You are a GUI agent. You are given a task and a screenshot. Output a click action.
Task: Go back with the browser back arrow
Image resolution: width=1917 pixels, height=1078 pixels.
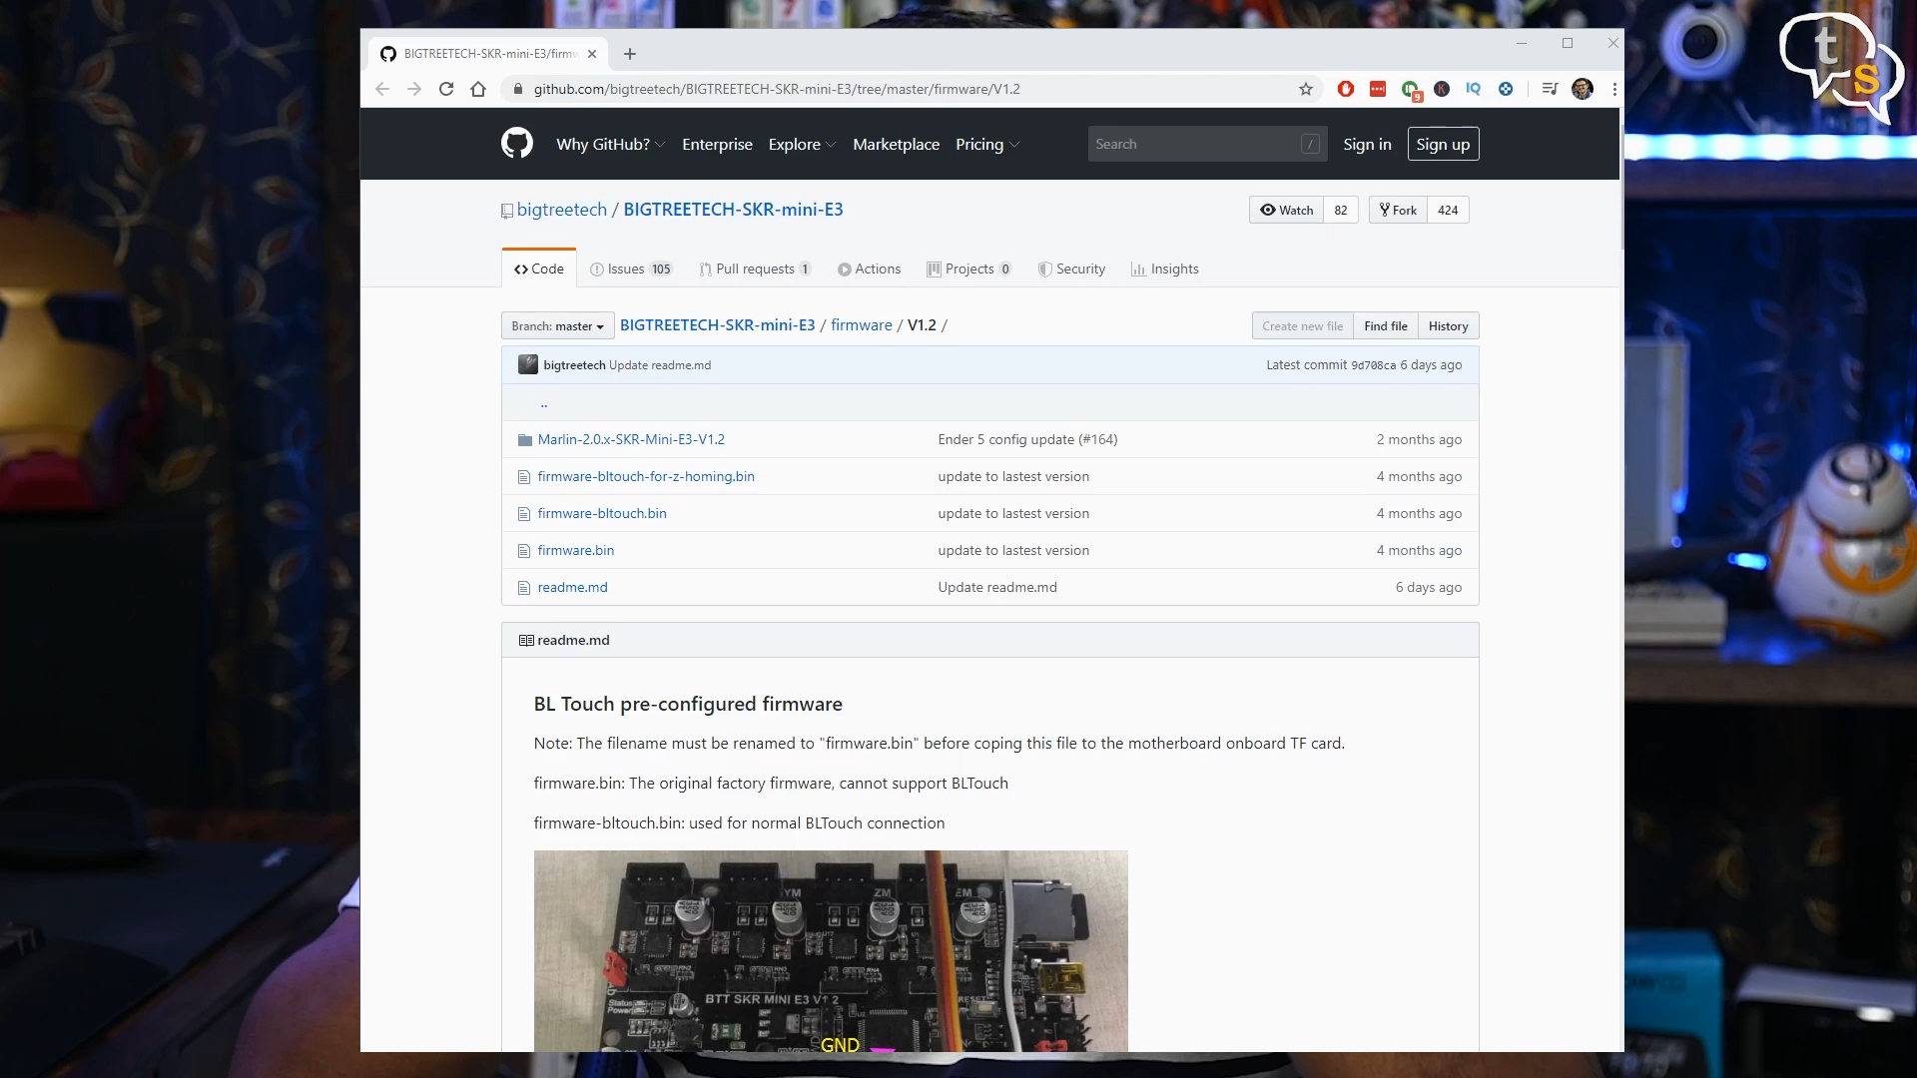(382, 89)
